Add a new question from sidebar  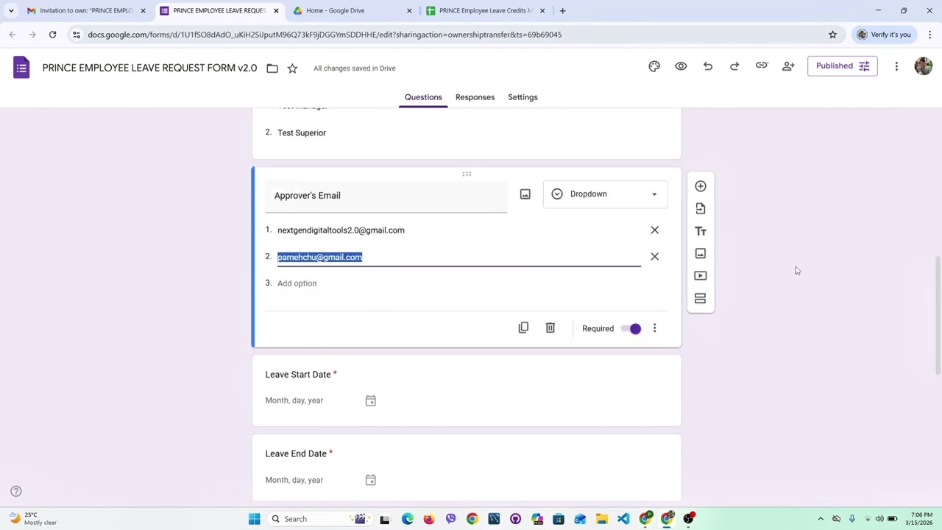(701, 186)
